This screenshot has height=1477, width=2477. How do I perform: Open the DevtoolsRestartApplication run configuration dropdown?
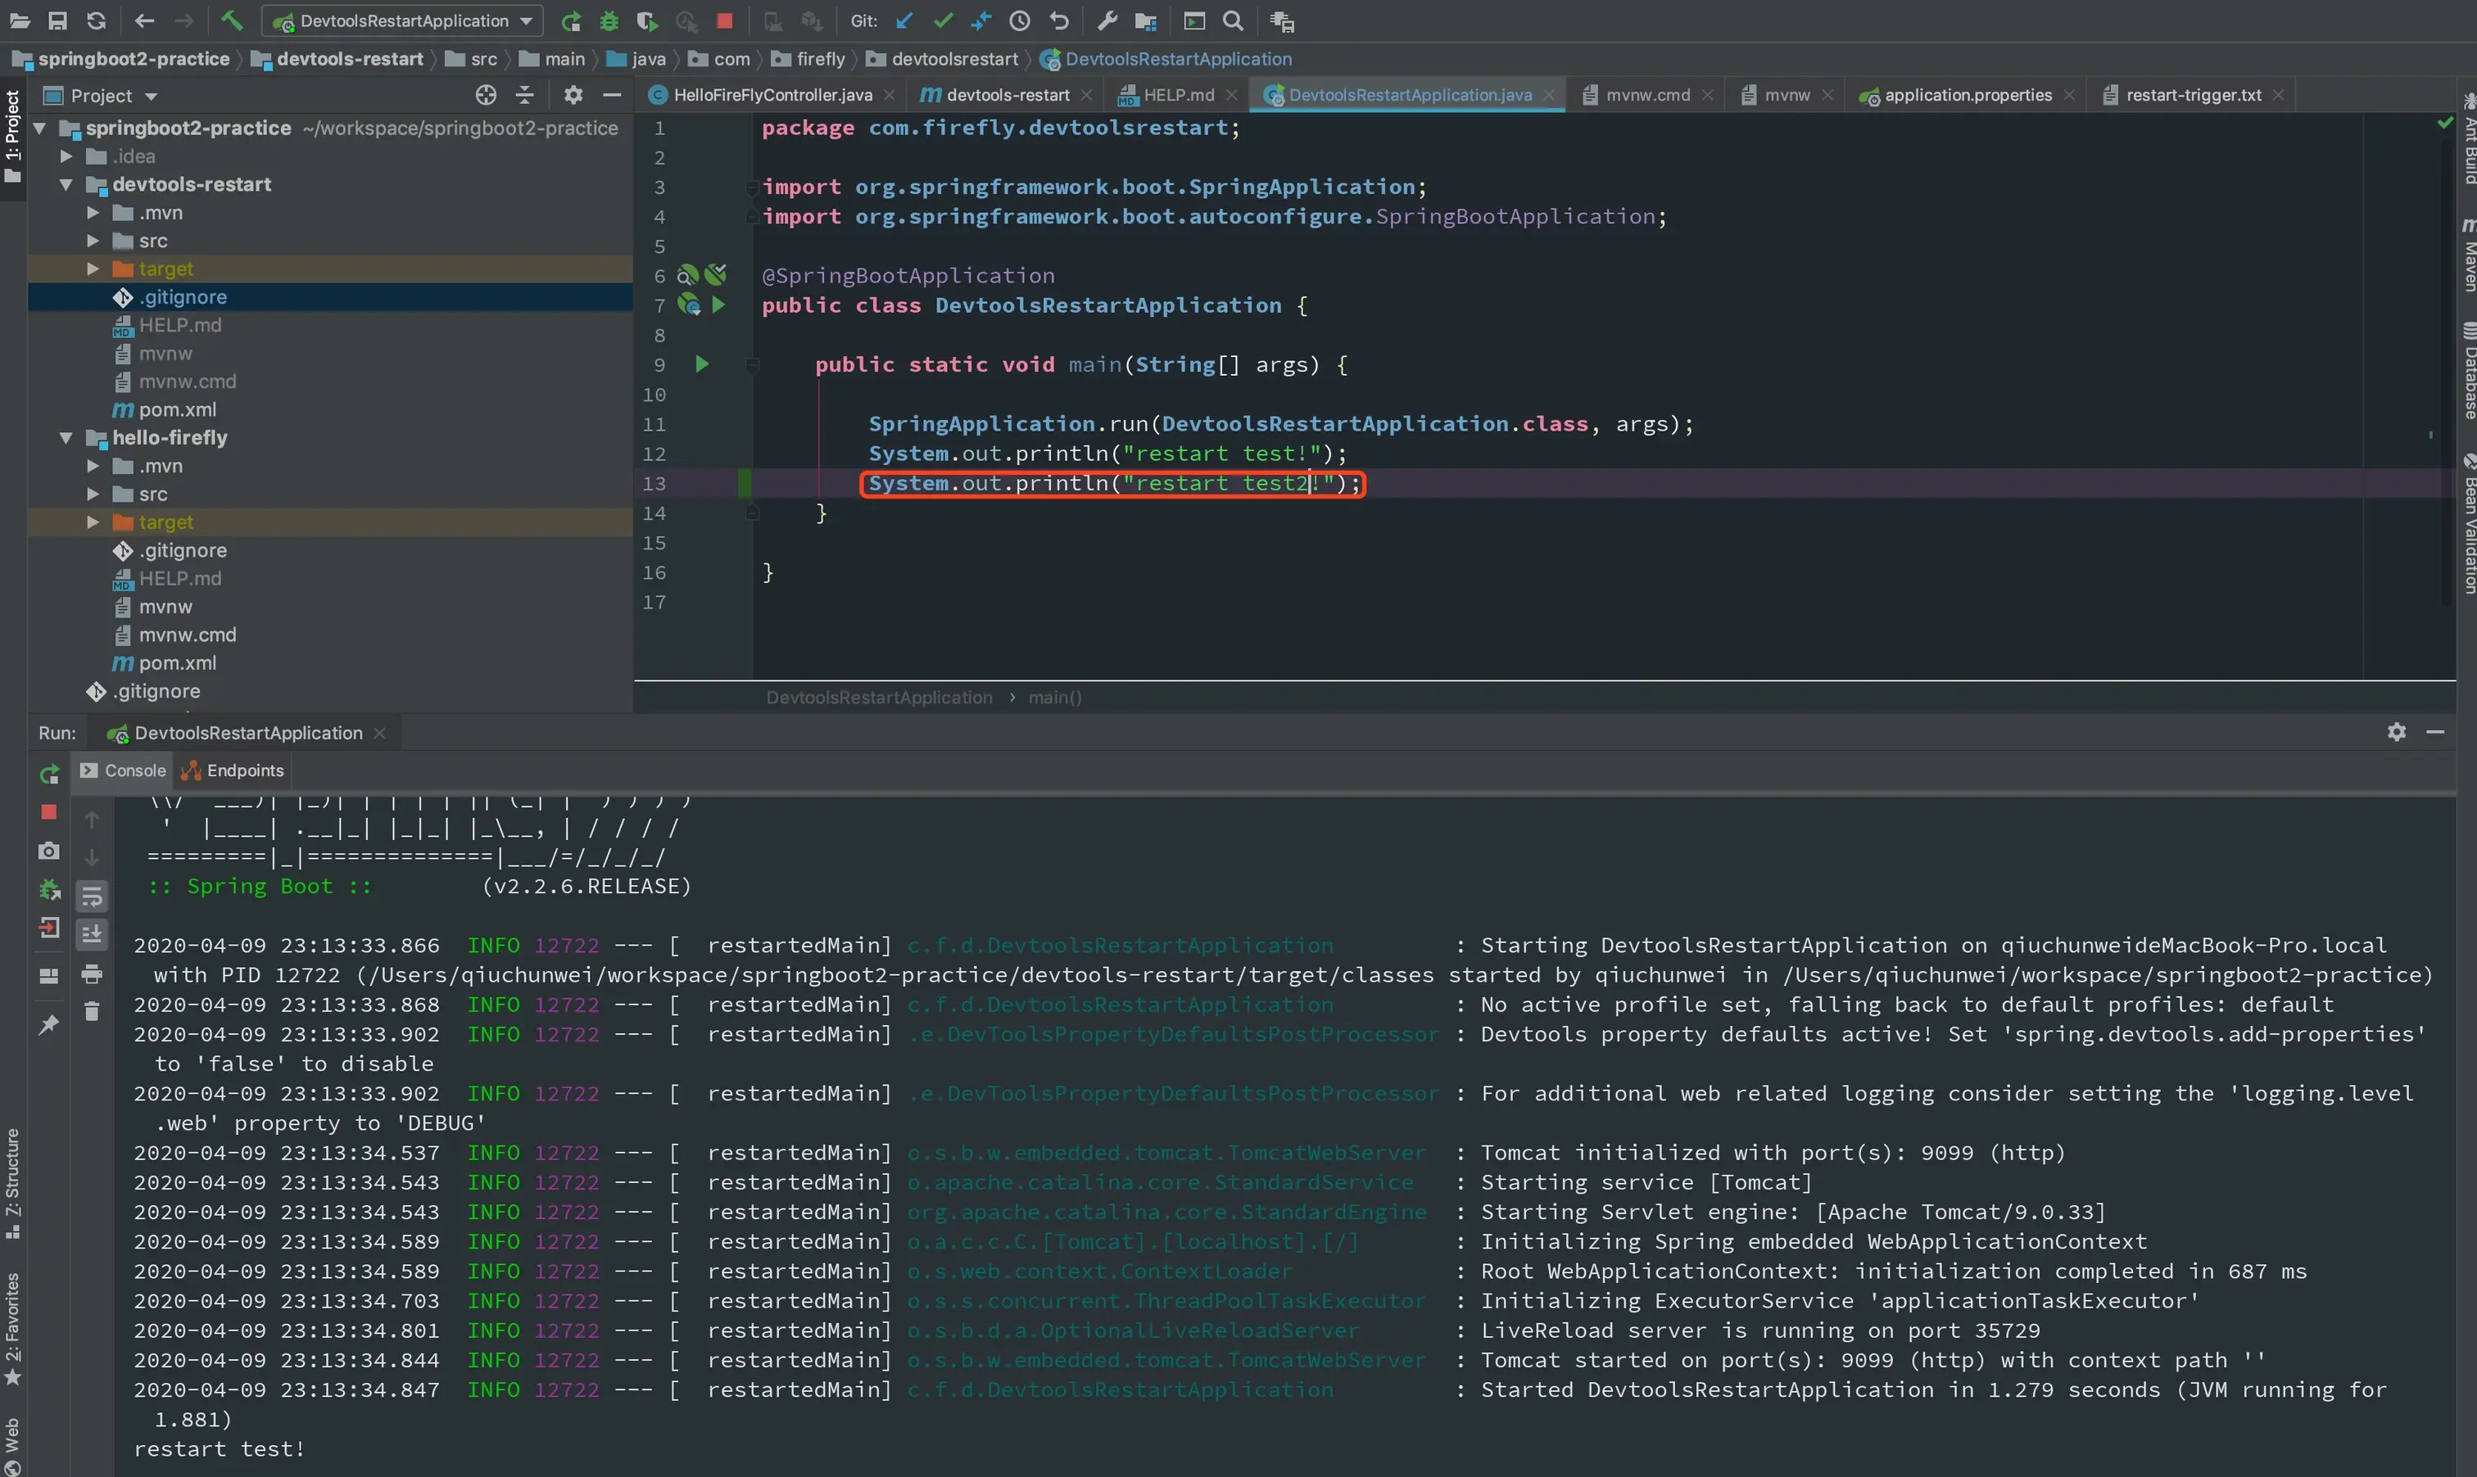402,21
